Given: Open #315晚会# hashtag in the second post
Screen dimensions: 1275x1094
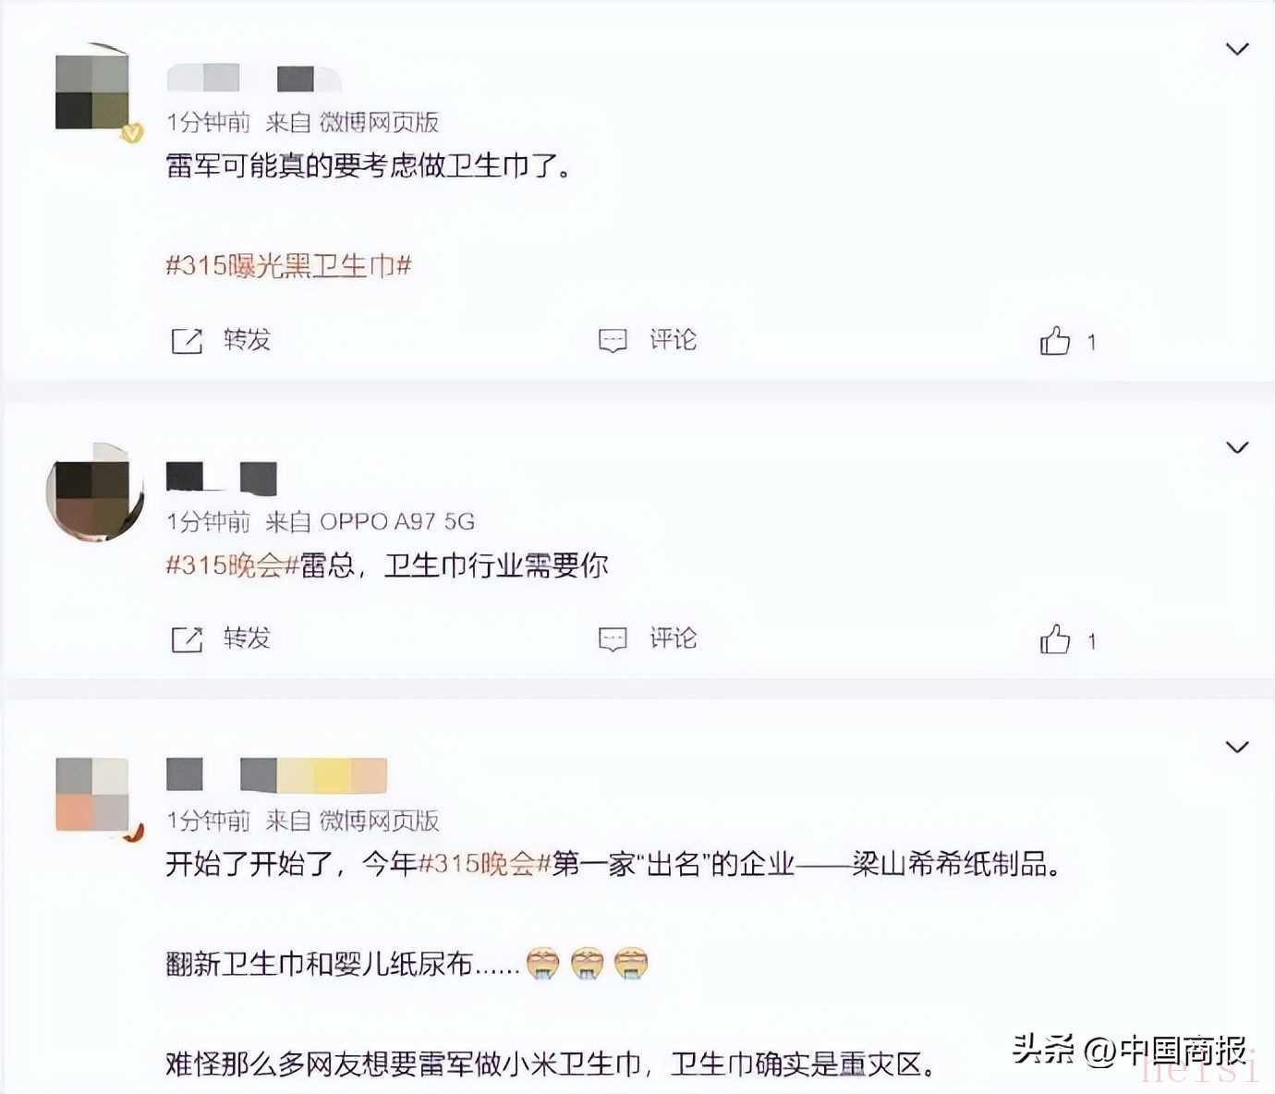Looking at the screenshot, I should point(232,565).
